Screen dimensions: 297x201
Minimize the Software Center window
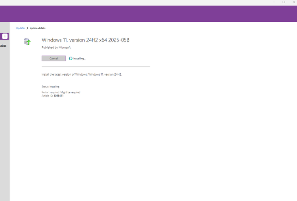(274, 2)
